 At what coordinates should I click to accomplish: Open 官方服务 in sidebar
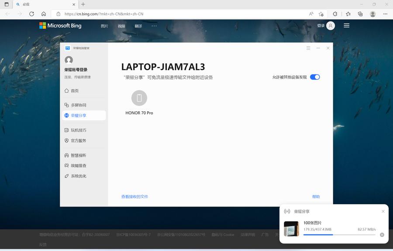(75, 141)
